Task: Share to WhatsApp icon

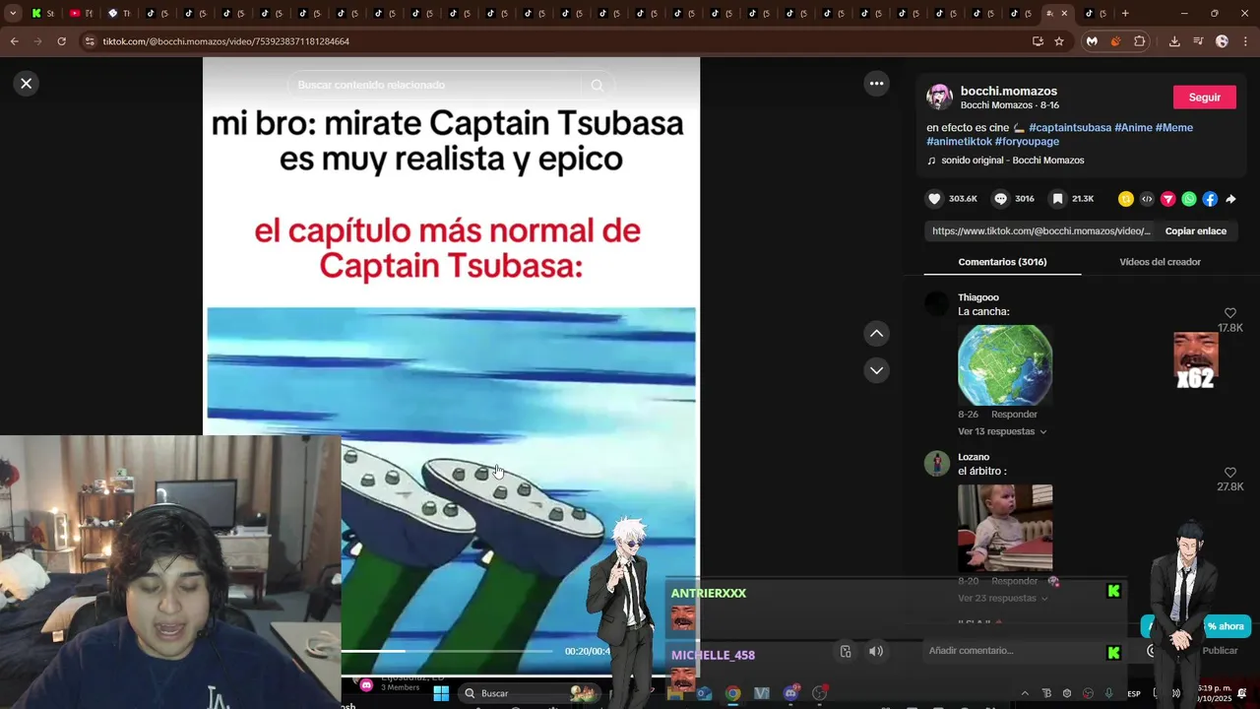Action: (x=1189, y=199)
